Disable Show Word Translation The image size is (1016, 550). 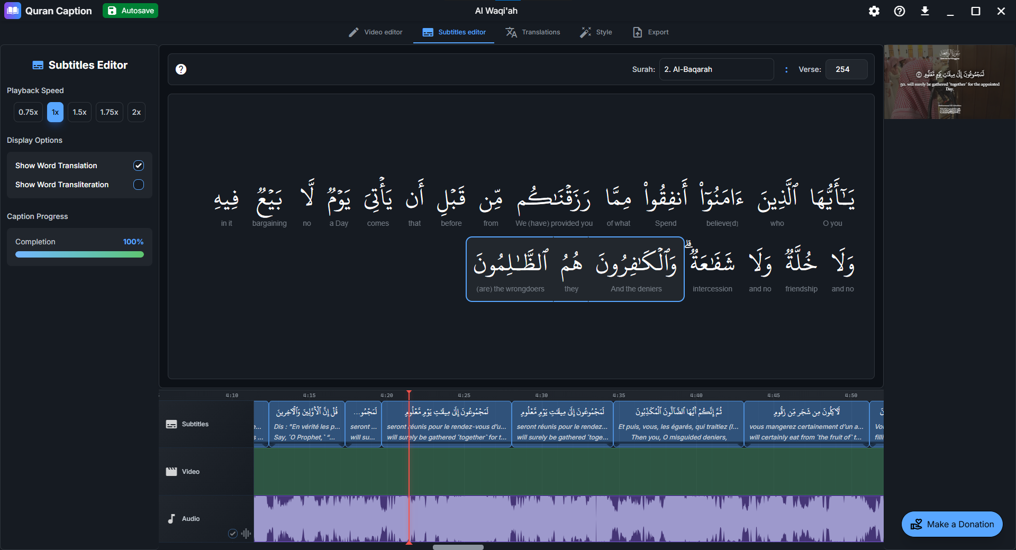[138, 165]
